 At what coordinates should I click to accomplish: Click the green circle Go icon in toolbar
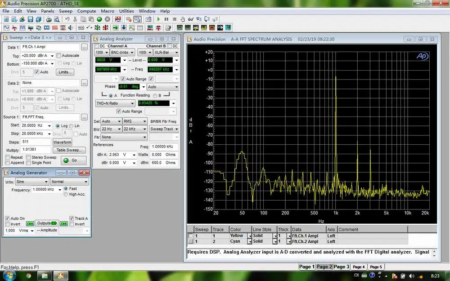click(99, 19)
